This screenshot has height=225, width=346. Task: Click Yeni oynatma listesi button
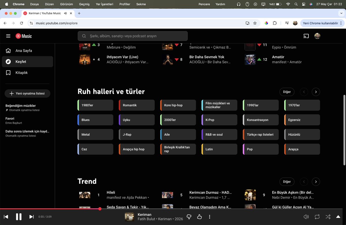(x=27, y=93)
